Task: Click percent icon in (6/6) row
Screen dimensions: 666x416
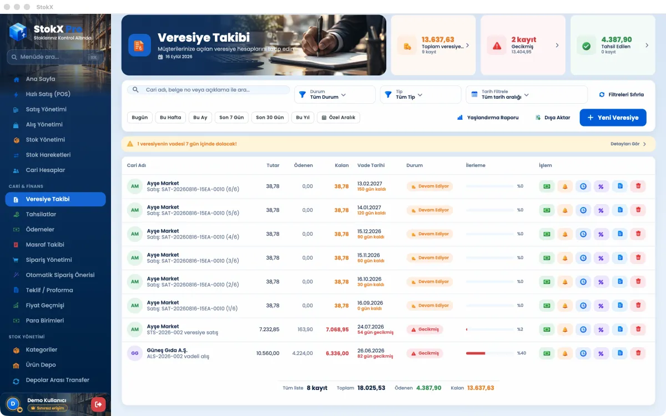Action: 602,186
